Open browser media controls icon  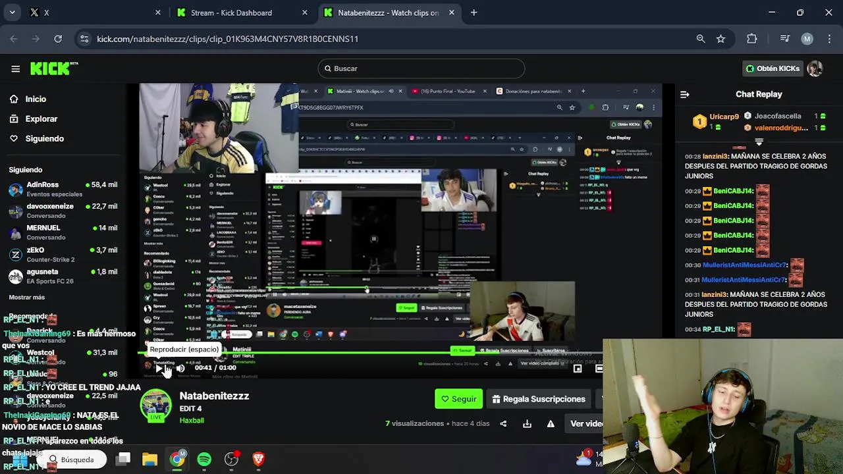click(x=784, y=39)
